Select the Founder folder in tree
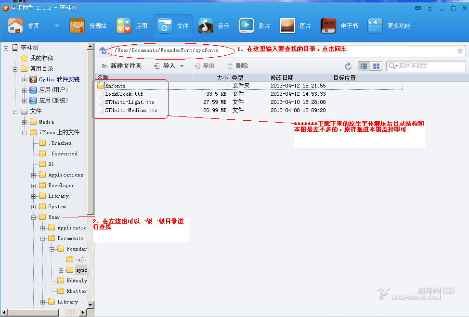Image resolution: width=469 pixels, height=317 pixels. click(x=72, y=249)
